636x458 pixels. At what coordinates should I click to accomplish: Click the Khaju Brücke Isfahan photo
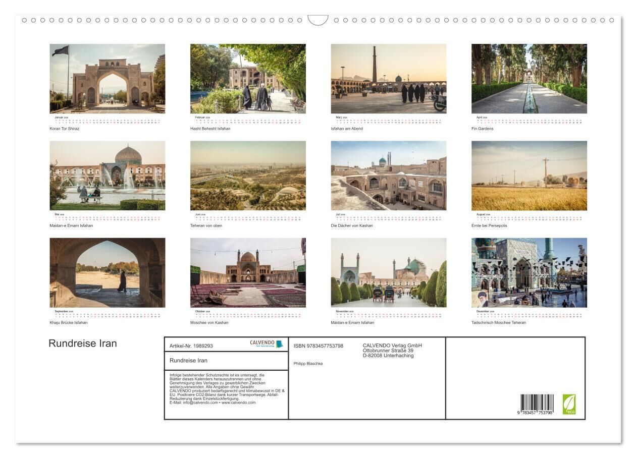tap(107, 272)
